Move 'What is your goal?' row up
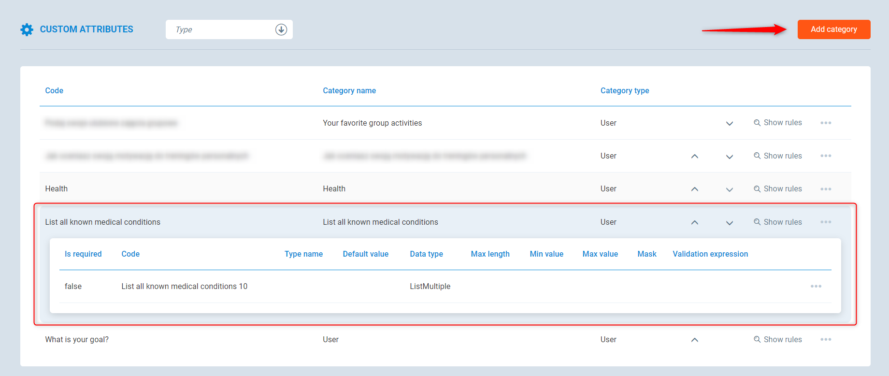The image size is (889, 376). pos(694,340)
